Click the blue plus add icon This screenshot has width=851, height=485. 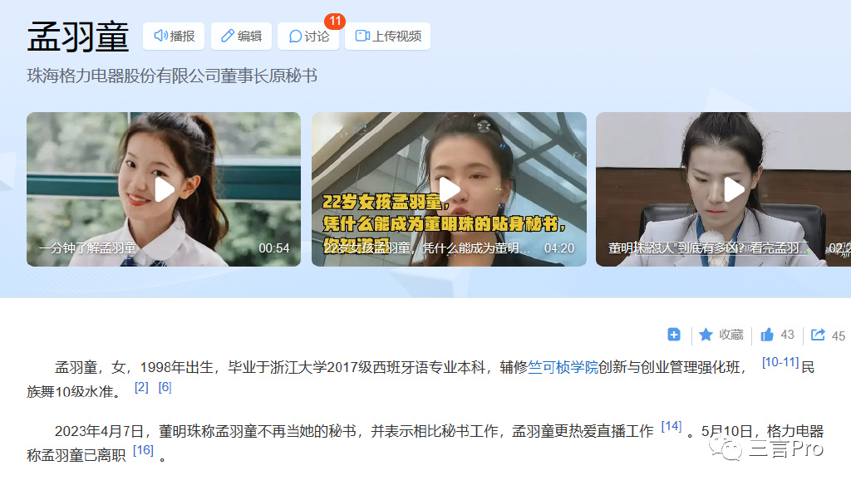click(x=673, y=335)
